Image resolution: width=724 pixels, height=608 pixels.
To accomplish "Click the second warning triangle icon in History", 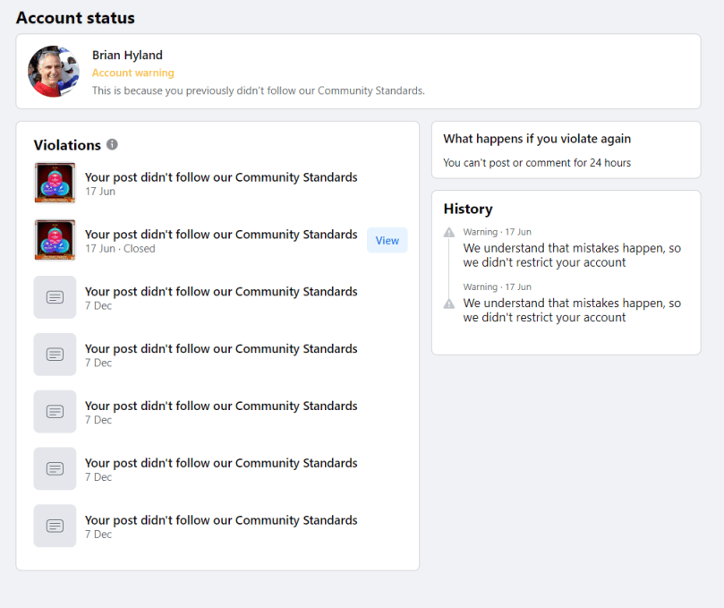I will [x=449, y=304].
